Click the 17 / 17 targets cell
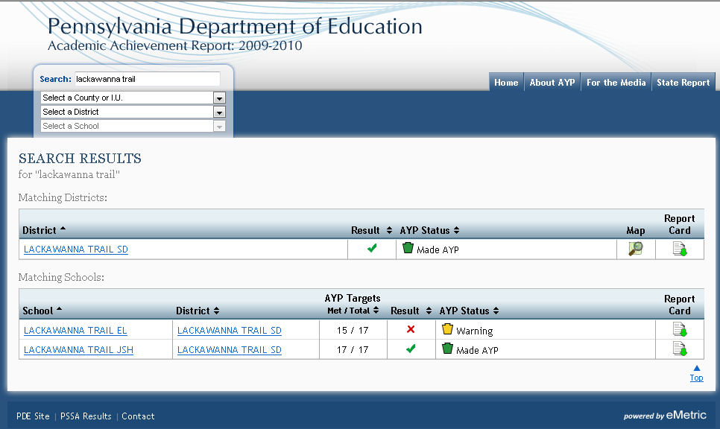 point(353,349)
